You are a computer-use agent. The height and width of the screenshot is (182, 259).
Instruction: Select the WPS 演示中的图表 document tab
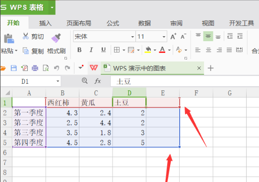coord(139,68)
